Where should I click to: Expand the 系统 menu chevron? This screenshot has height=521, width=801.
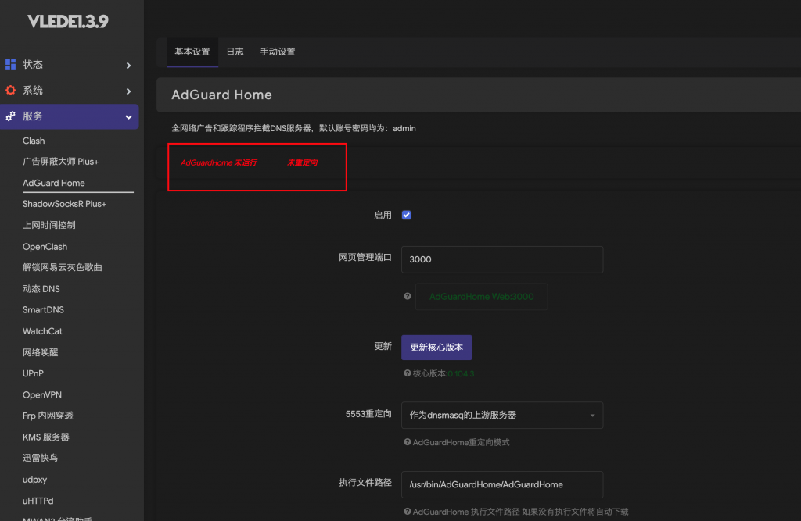pyautogui.click(x=129, y=91)
